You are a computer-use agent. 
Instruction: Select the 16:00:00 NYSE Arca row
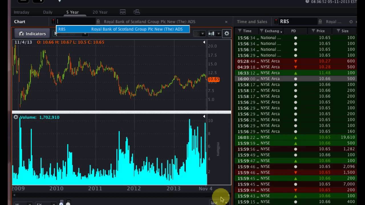(x=296, y=79)
